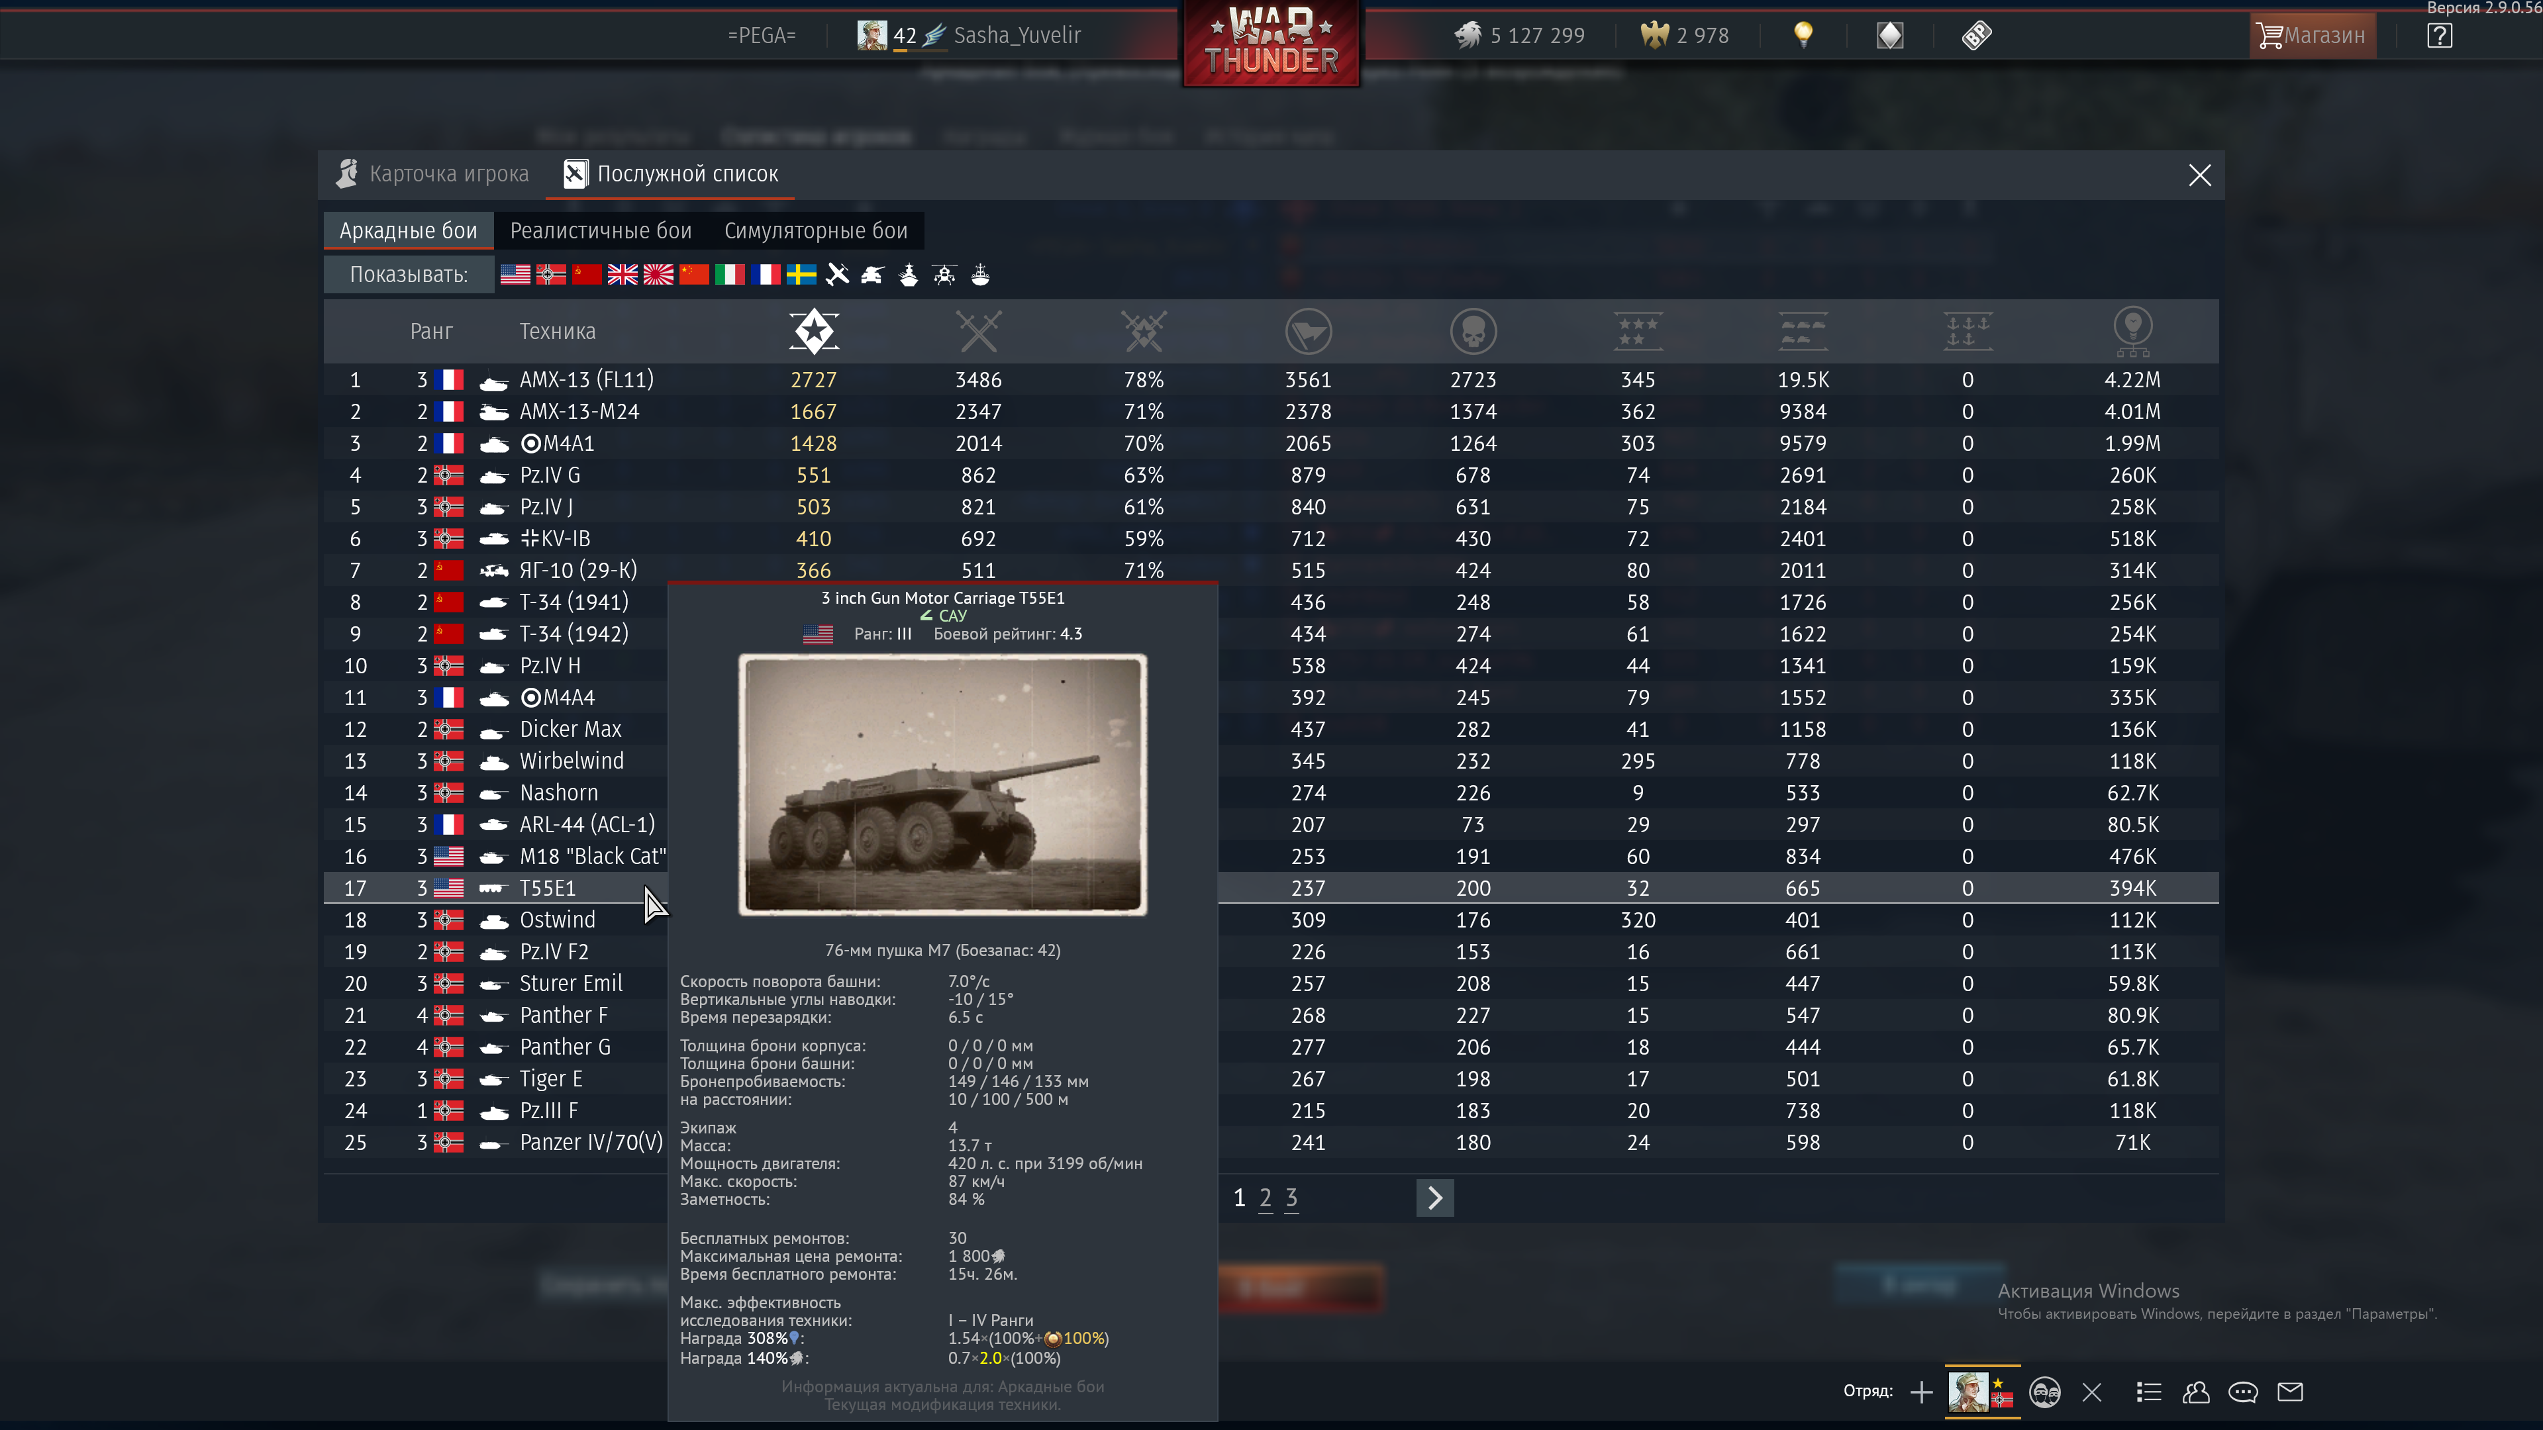Click the squad X leave icon
Image resolution: width=2543 pixels, height=1430 pixels.
[2092, 1392]
